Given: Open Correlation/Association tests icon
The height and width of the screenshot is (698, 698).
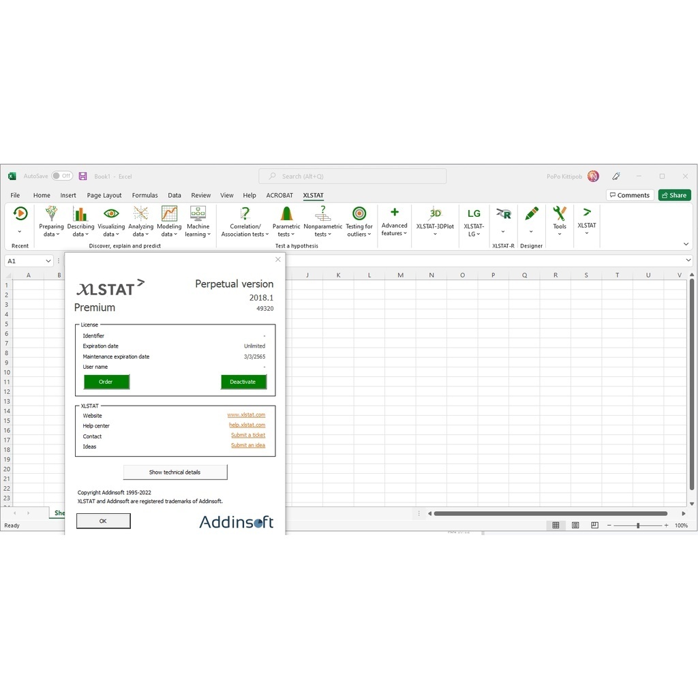Looking at the screenshot, I should pyautogui.click(x=245, y=213).
